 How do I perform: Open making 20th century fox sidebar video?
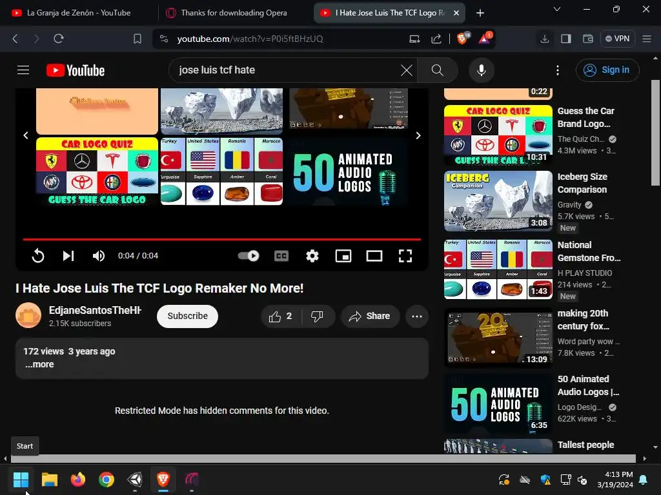pyautogui.click(x=498, y=337)
